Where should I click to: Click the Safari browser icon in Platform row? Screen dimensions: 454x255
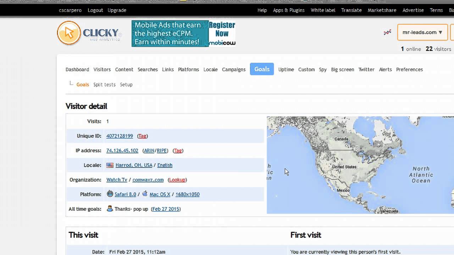(110, 194)
